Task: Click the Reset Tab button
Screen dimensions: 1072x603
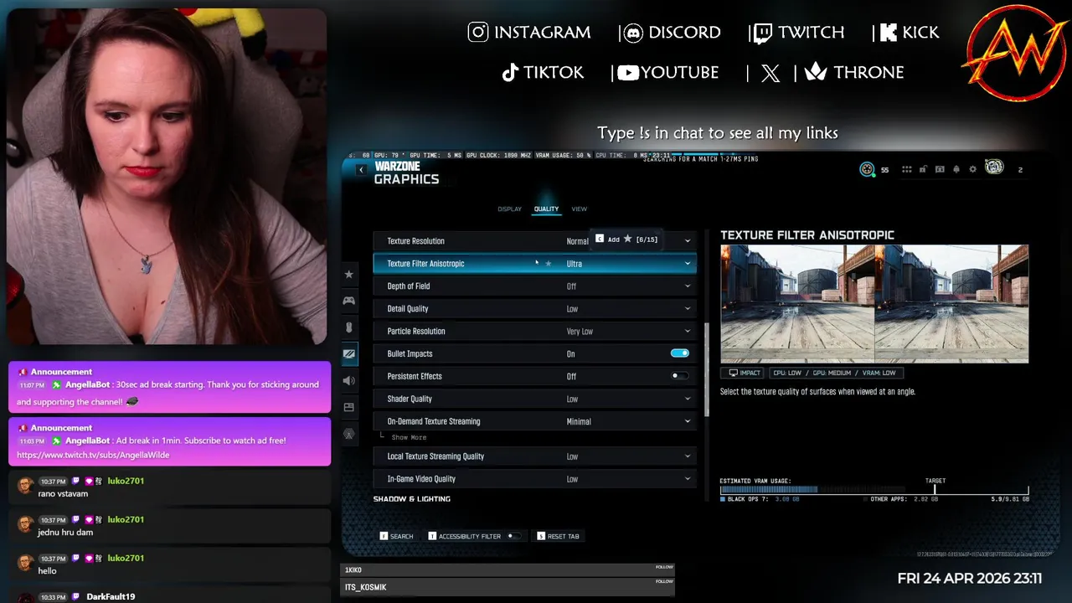Action: point(558,536)
